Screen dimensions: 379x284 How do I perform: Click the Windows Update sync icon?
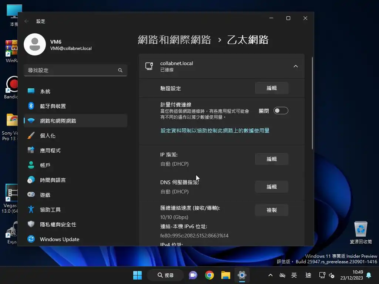coord(31,239)
